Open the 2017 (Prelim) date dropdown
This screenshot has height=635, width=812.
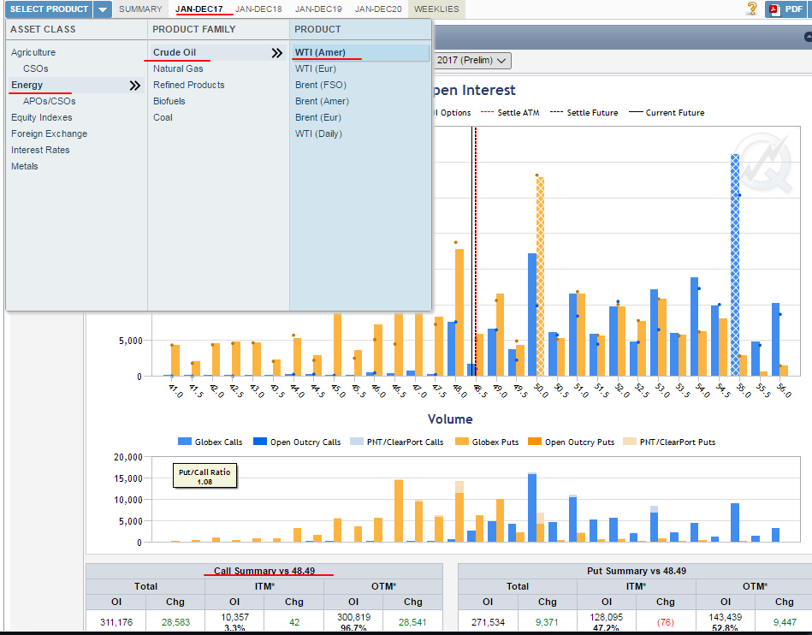(471, 60)
